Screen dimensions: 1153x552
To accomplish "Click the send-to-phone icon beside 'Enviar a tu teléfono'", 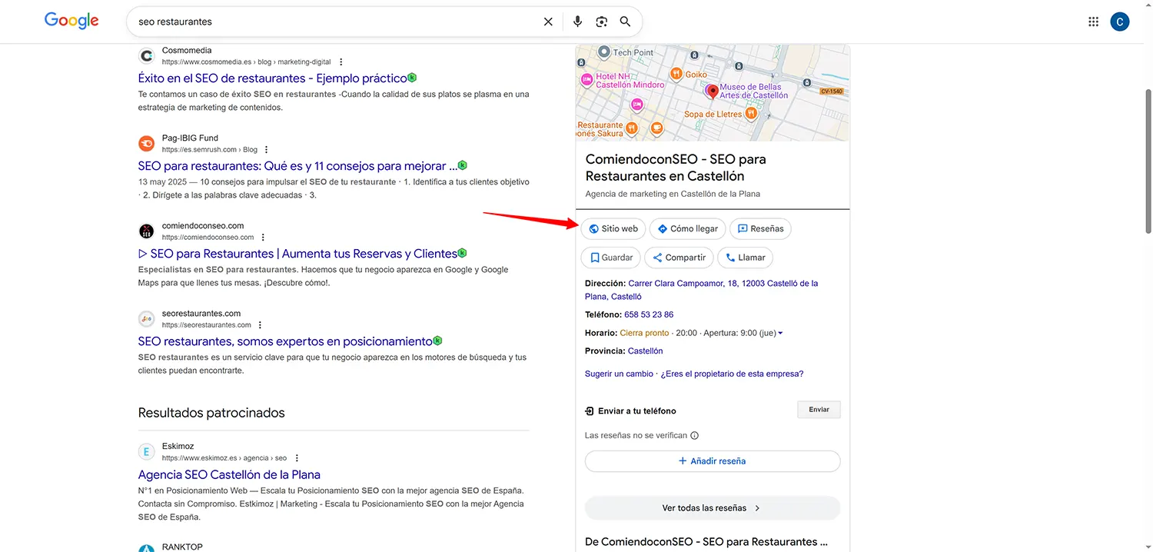I will point(590,411).
